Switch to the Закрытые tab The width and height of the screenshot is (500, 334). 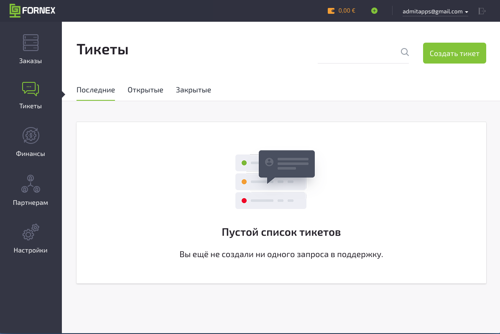(x=193, y=90)
